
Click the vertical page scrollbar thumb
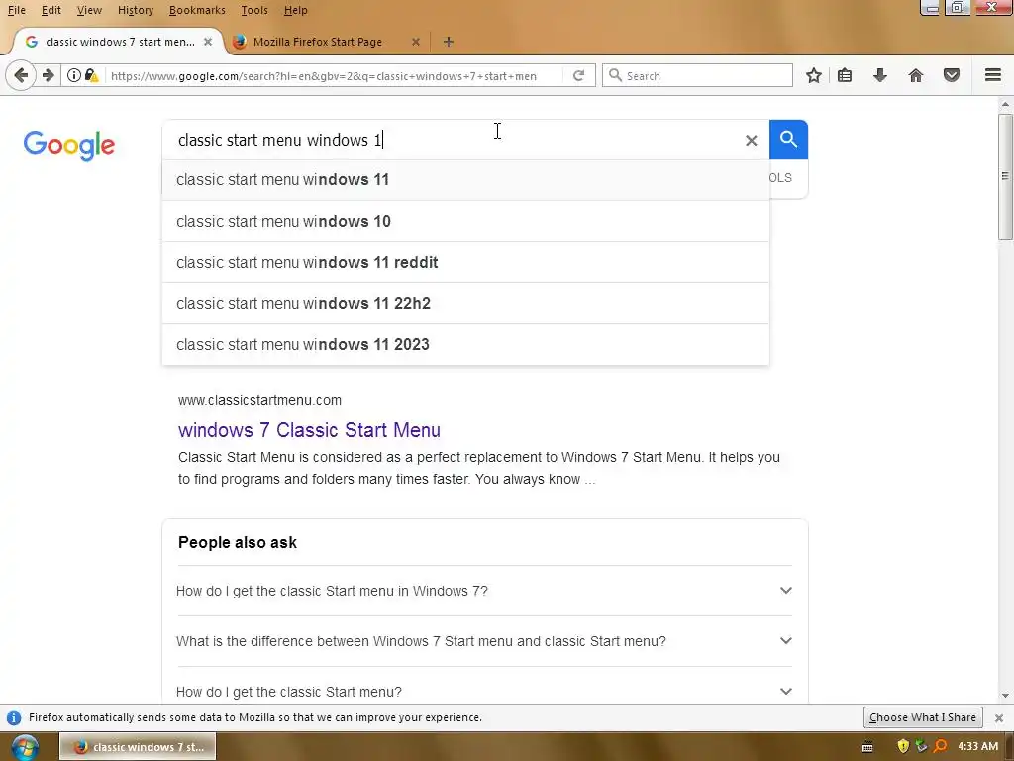point(1005,176)
